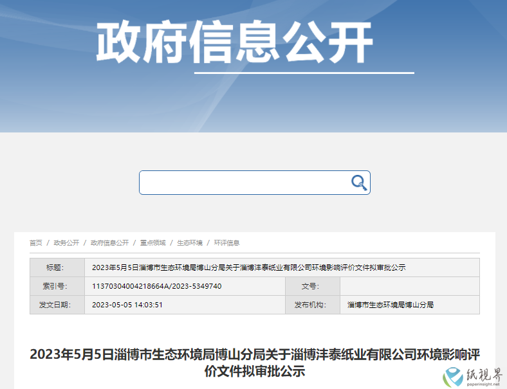Navigate to 重点领域 breadcrumb
The width and height of the screenshot is (507, 389).
(153, 242)
